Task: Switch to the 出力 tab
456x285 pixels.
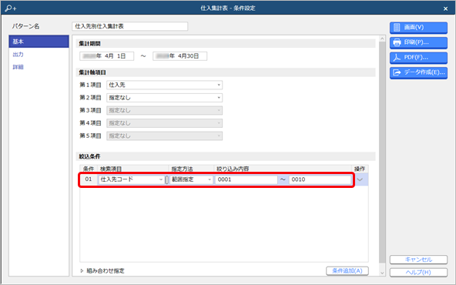Action: click(18, 55)
